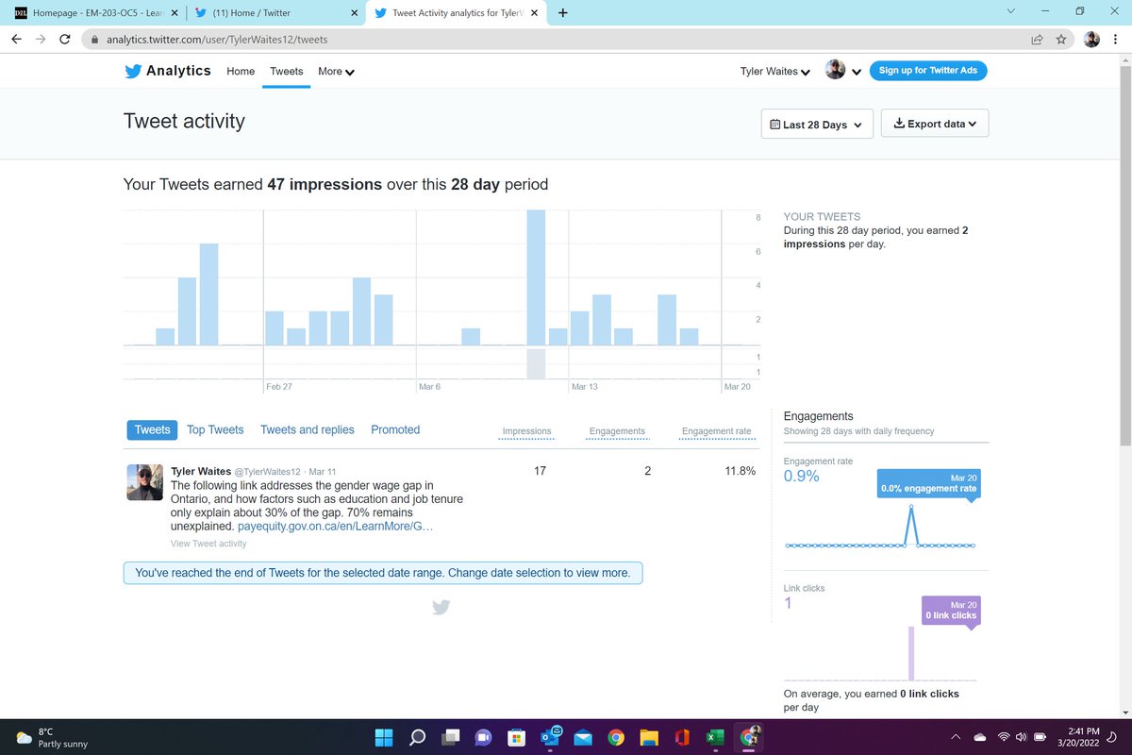1132x755 pixels.
Task: Select the Tweets filter tab
Action: [x=152, y=429]
